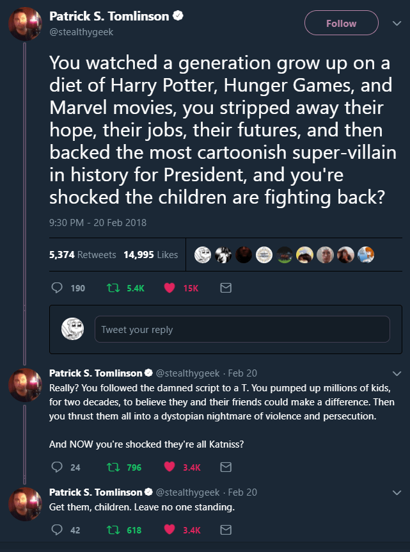Viewport: 410px width, 552px height.
Task: View the 14,995 Likes list
Action: tap(151, 254)
